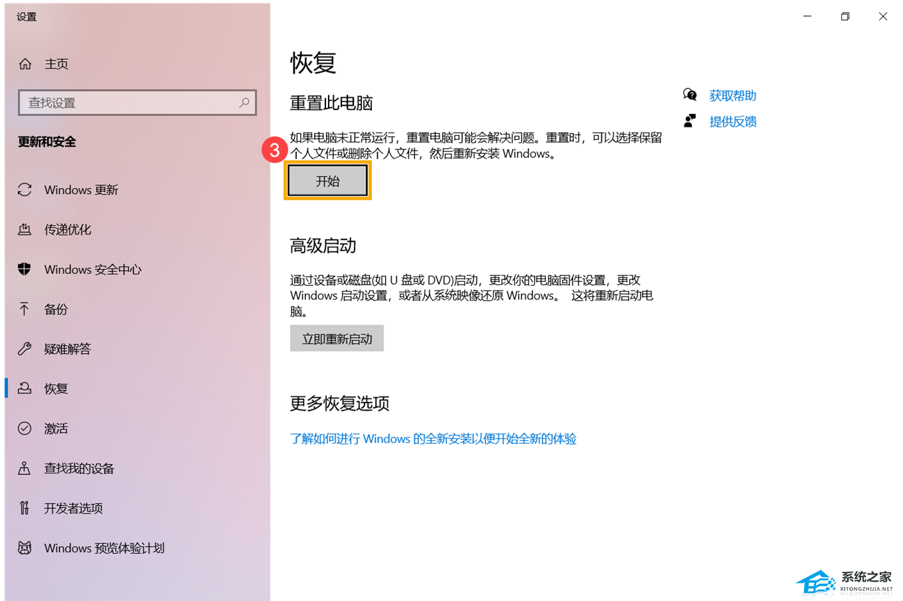Close the 设置 window
903x601 pixels.
pyautogui.click(x=883, y=17)
